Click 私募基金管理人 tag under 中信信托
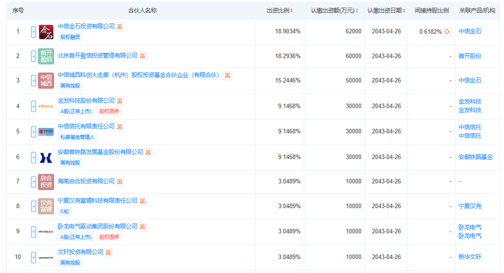 [x=77, y=137]
